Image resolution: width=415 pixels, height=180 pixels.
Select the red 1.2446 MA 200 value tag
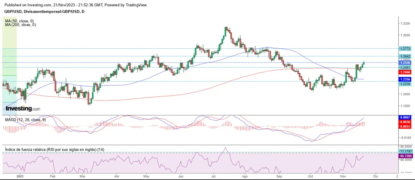(404, 73)
